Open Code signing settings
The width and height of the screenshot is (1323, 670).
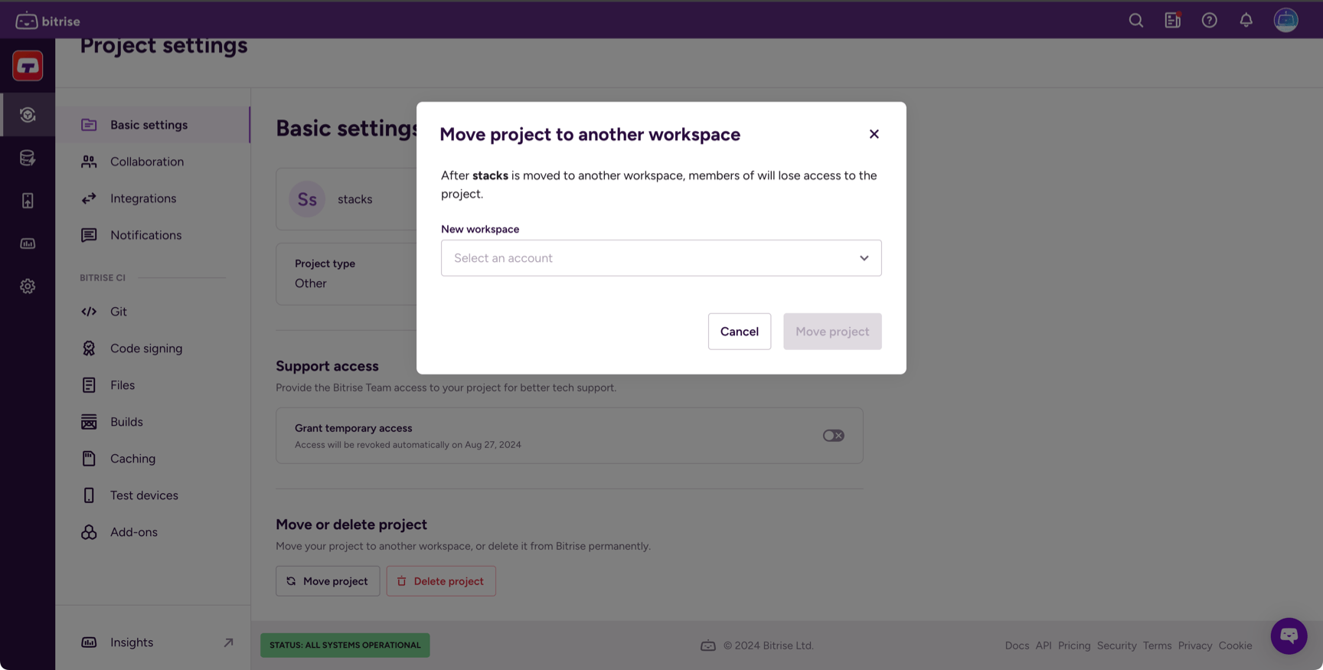145,348
